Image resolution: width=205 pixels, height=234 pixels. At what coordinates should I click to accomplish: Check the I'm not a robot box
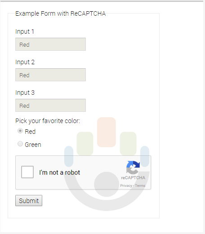27,172
